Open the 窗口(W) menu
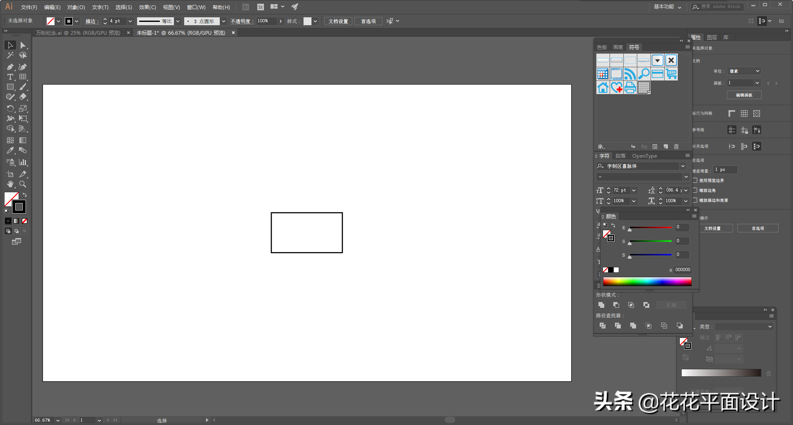Viewport: 793px width, 425px height. tap(196, 7)
